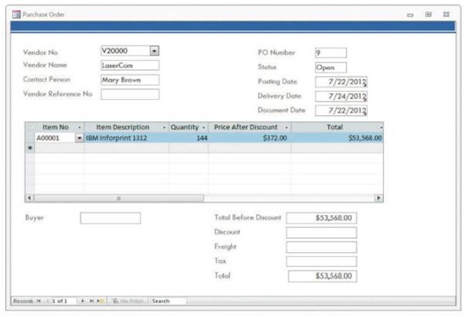Click the empty Buyer field
This screenshot has width=465, height=317.
110,218
